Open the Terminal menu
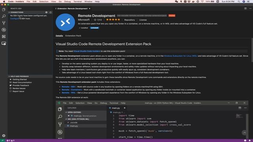The height and width of the screenshot is (142, 253). (77, 2)
